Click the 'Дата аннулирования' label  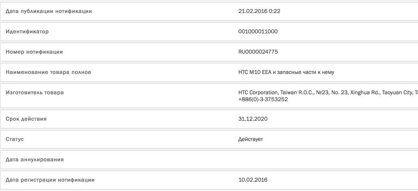tap(35, 160)
